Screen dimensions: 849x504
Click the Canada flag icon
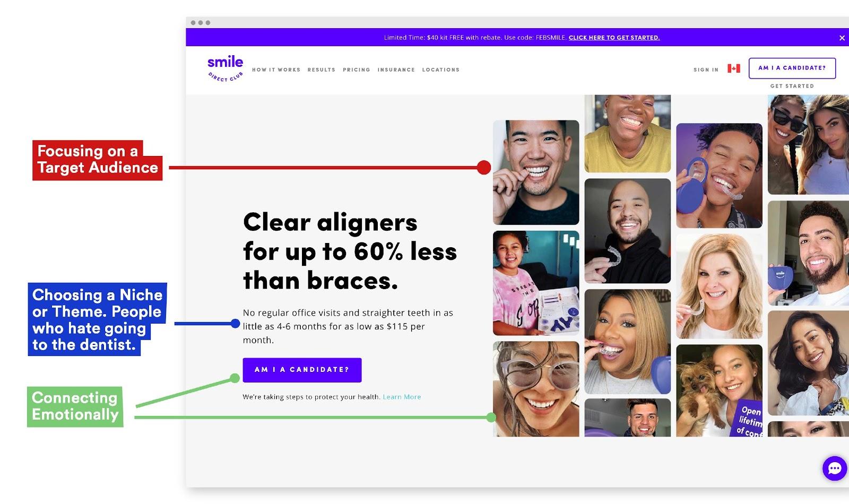tap(734, 68)
